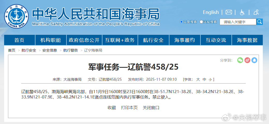Click 航行警告 in the breadcrumb

click(70, 50)
